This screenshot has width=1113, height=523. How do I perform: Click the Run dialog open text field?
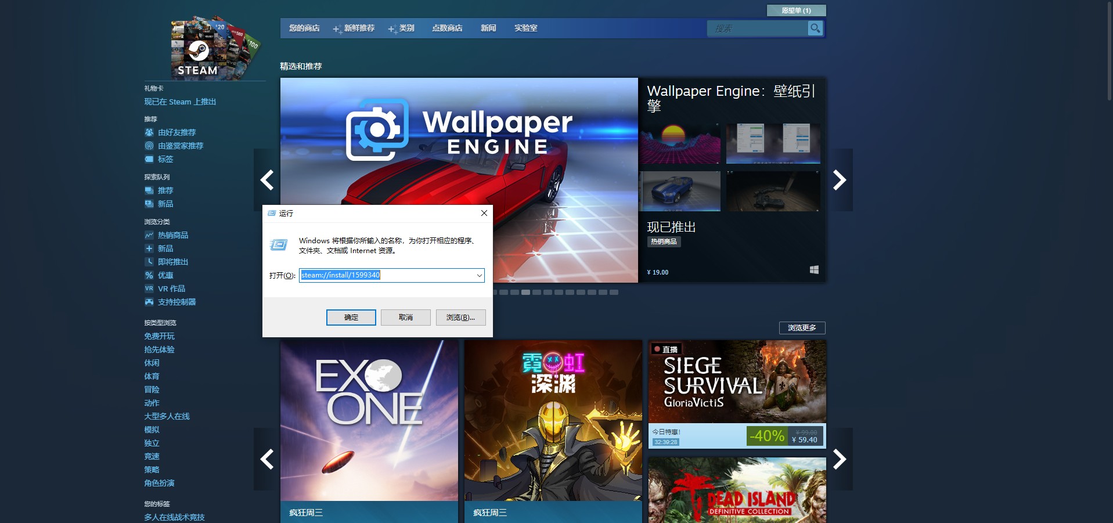coord(392,275)
